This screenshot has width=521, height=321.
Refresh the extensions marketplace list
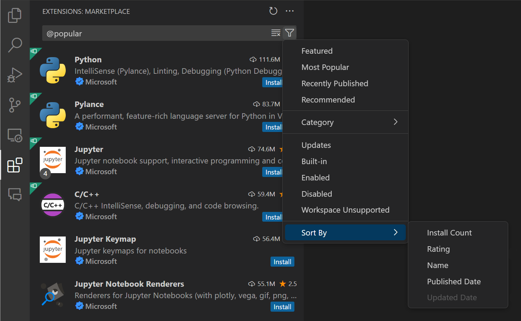pos(273,11)
